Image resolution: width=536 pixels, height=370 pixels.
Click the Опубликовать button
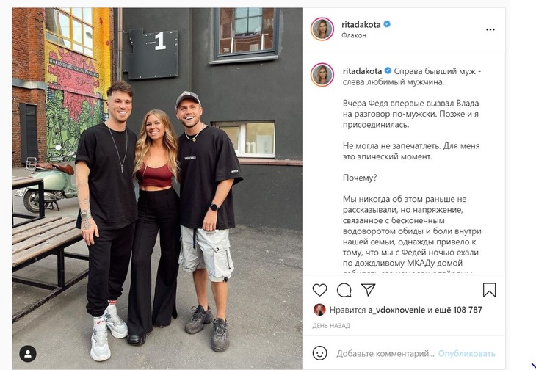click(466, 354)
